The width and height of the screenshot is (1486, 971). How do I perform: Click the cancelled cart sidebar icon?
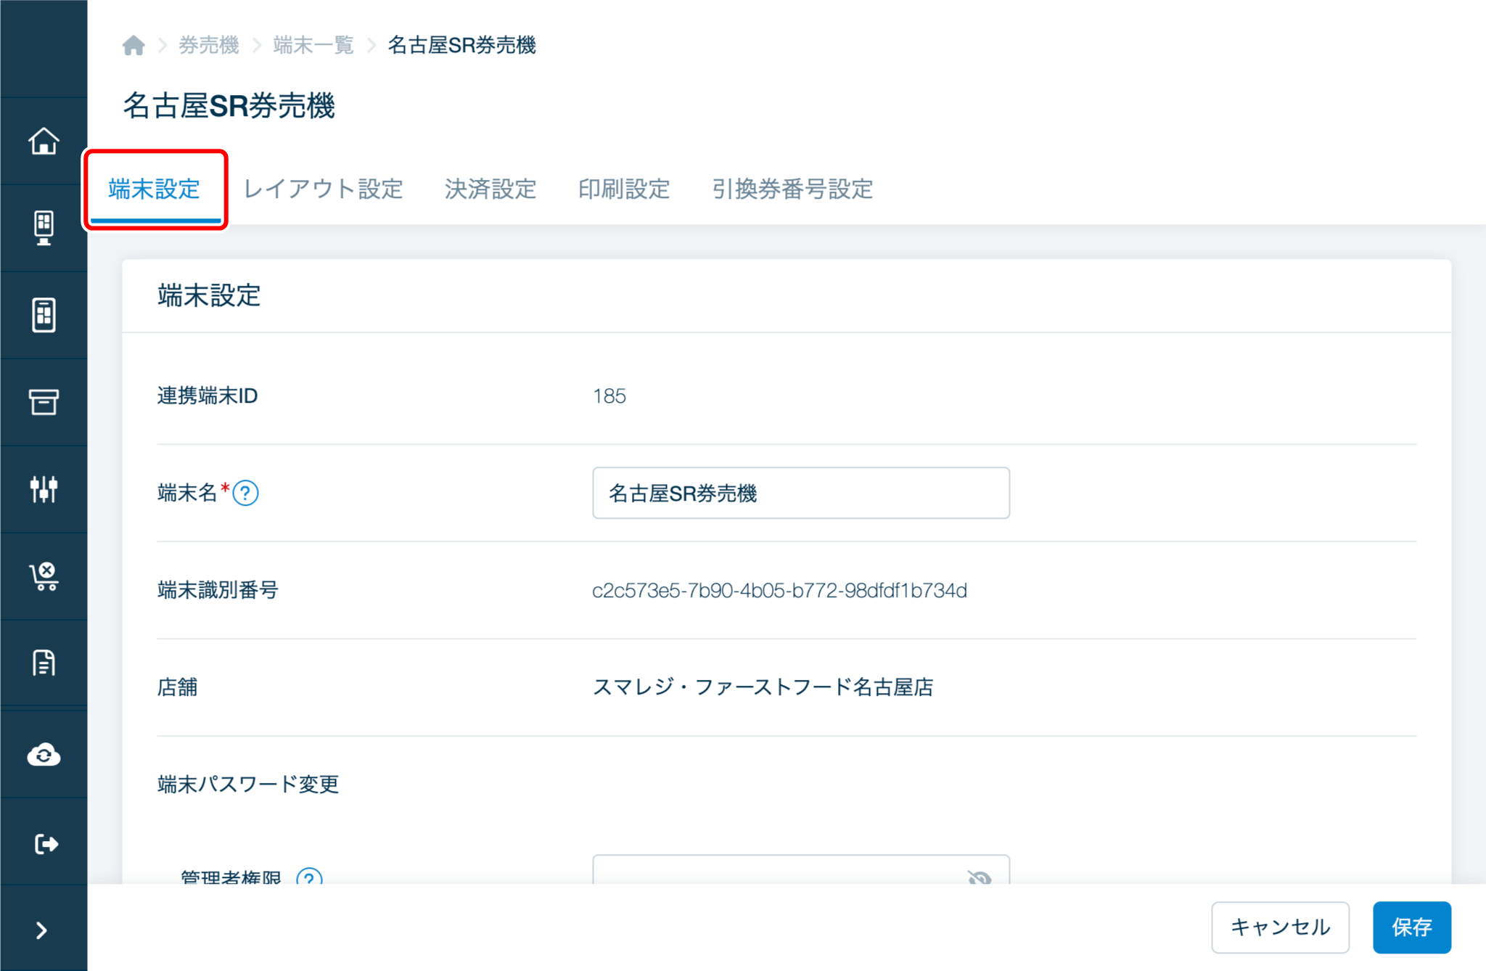(44, 576)
